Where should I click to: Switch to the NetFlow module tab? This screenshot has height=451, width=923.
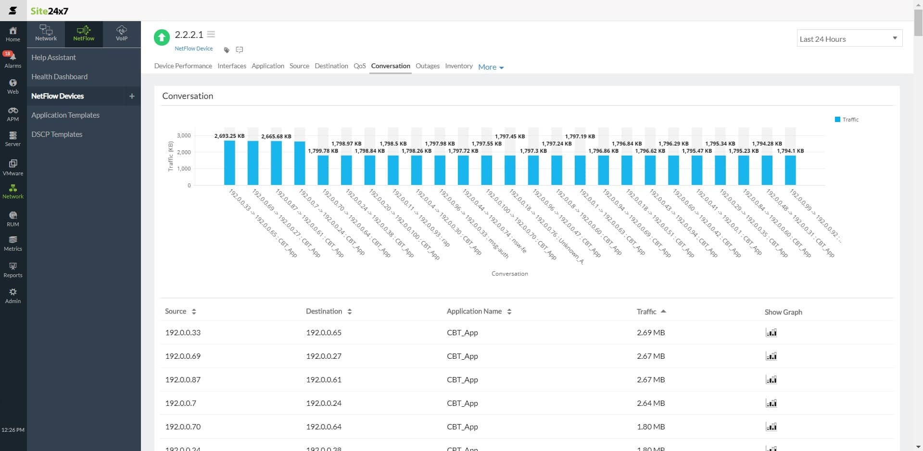84,34
